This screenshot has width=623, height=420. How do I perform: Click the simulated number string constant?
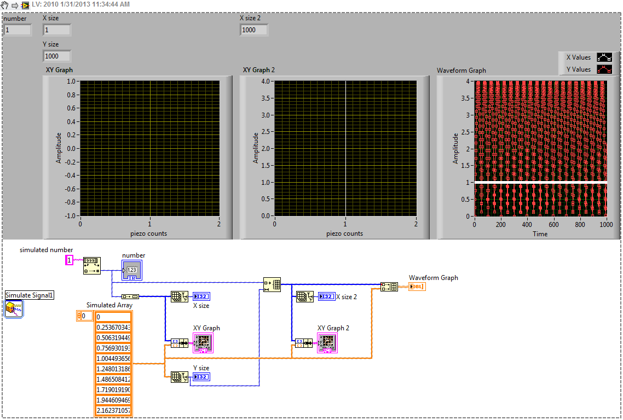(69, 260)
